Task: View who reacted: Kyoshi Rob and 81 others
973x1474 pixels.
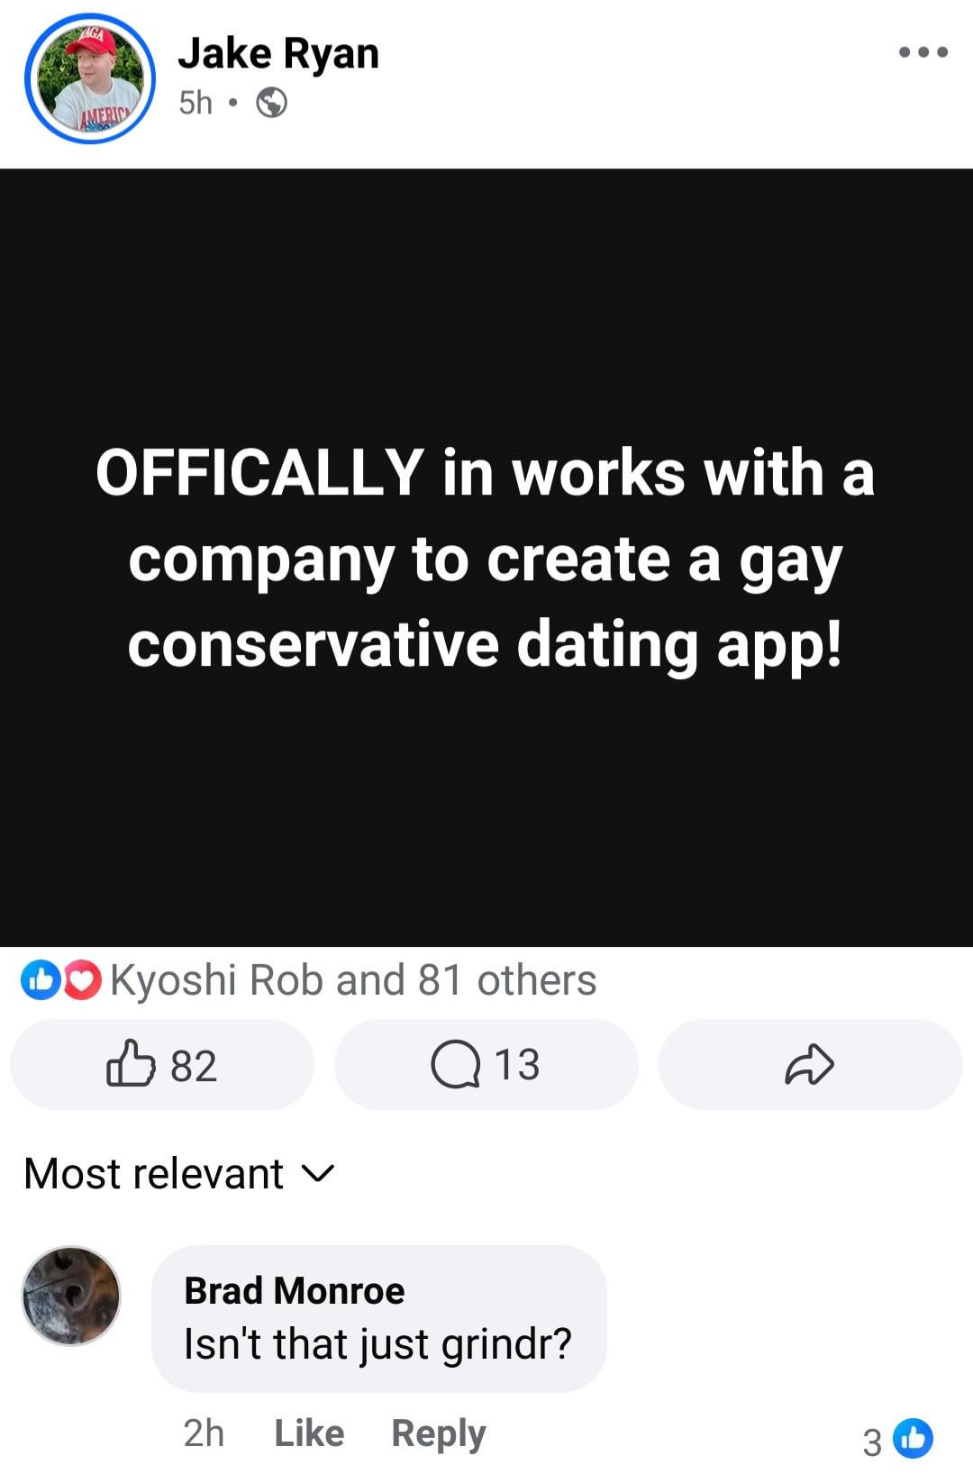Action: click(353, 980)
